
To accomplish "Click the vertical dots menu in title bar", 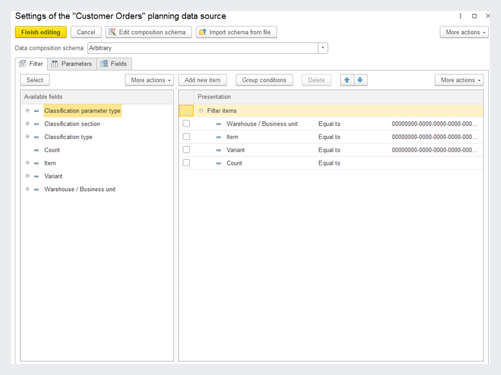I will 460,16.
